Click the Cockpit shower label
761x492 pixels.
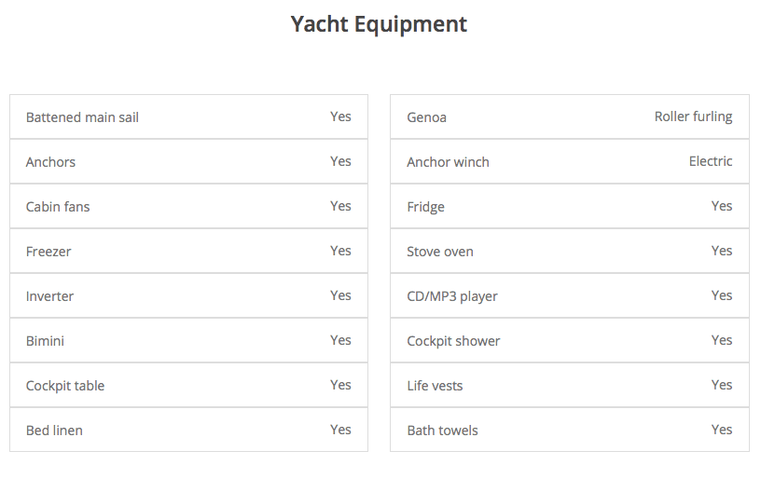(x=453, y=341)
